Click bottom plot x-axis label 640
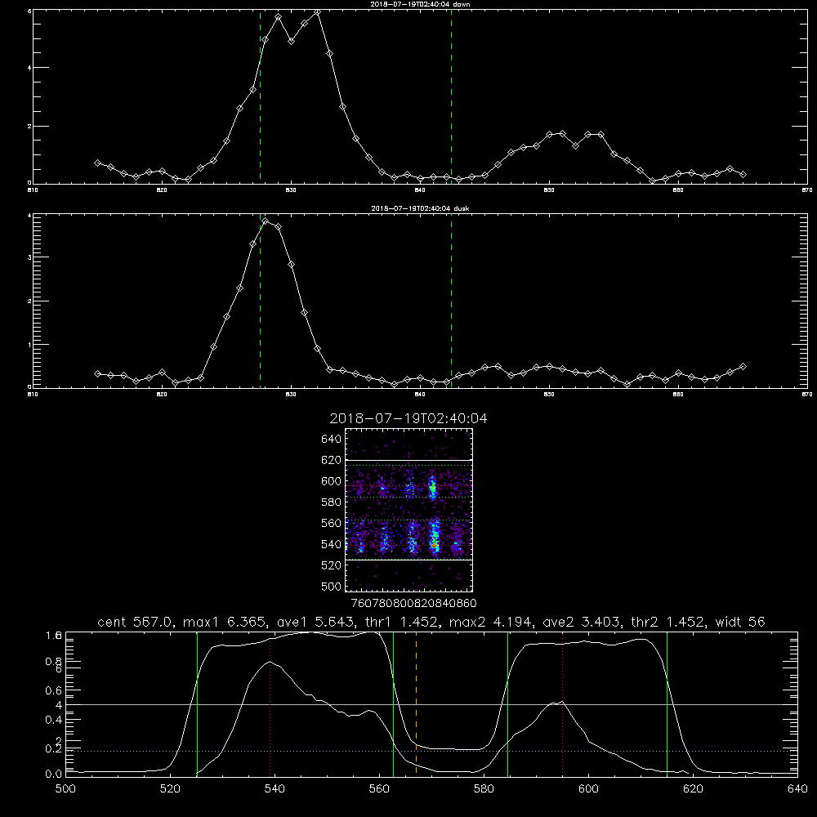The height and width of the screenshot is (817, 817). click(x=797, y=789)
